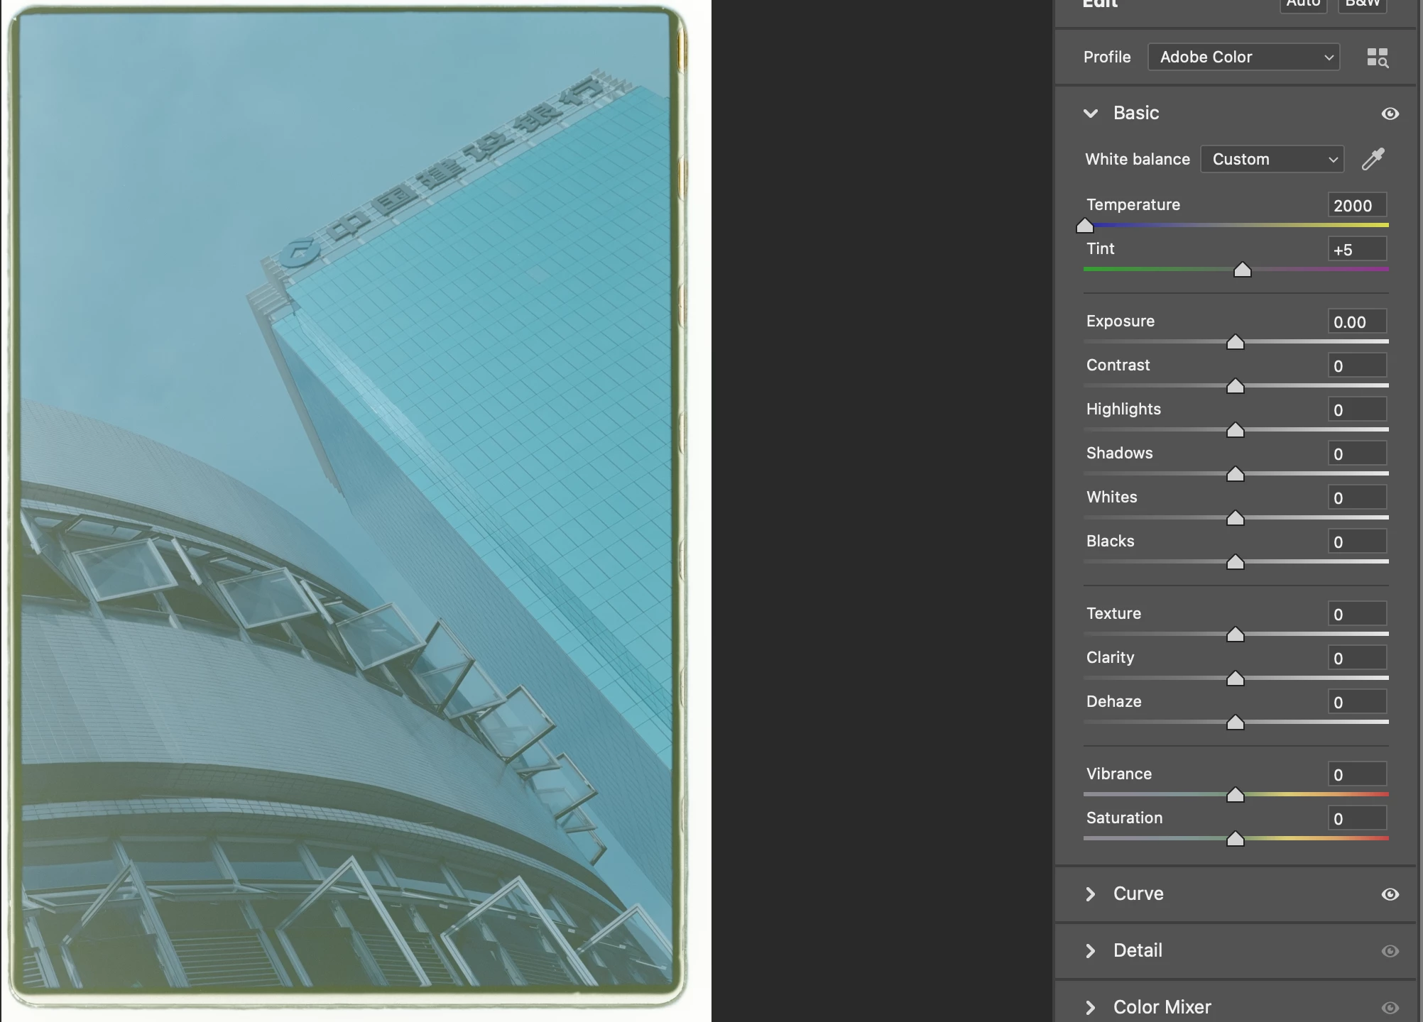The height and width of the screenshot is (1022, 1423).
Task: Toggle Detail panel visibility eye
Action: tap(1390, 951)
